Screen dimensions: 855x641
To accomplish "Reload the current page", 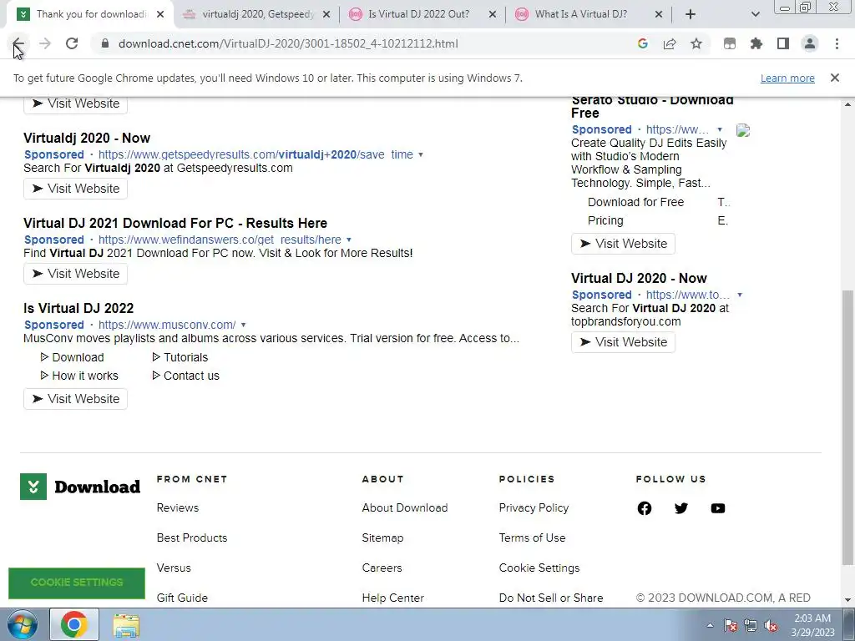I will pos(72,43).
